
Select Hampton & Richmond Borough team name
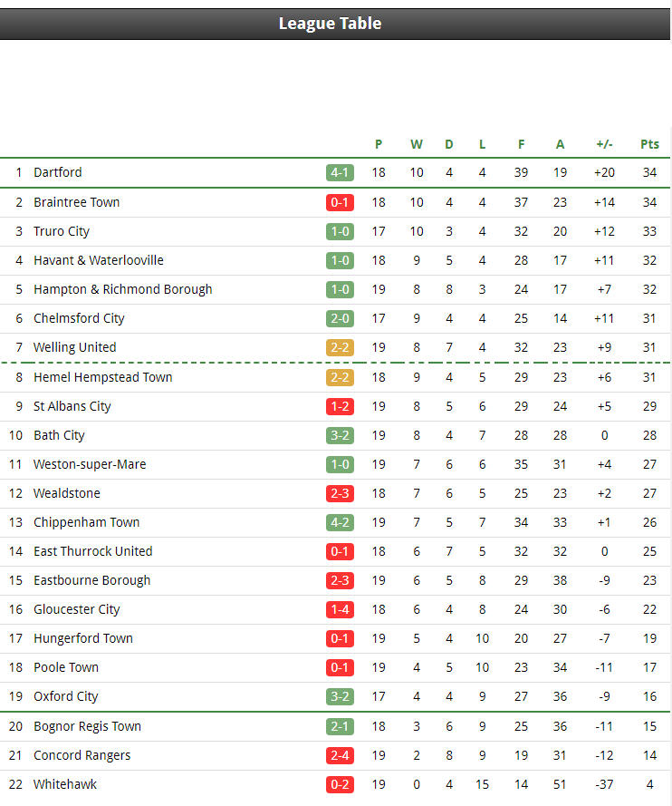pos(122,289)
